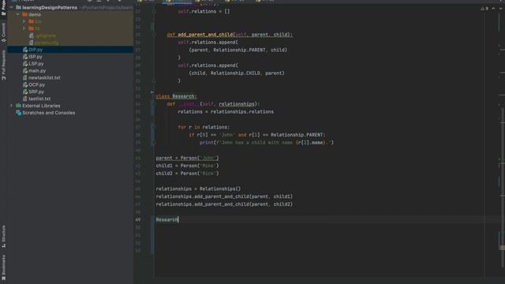Select External Libraries in project tree
The height and width of the screenshot is (284, 505).
coord(41,106)
